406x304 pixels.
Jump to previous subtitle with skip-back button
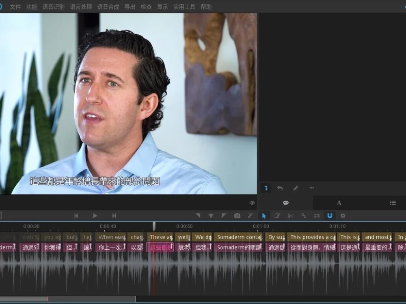point(76,216)
